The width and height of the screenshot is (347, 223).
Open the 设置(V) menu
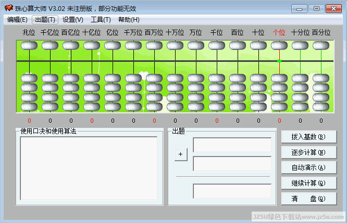tap(73, 20)
